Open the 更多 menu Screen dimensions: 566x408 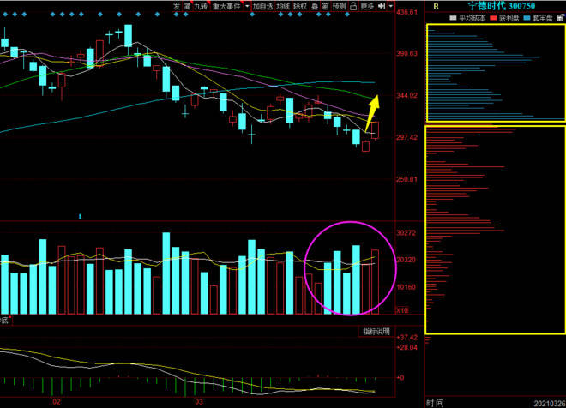368,6
